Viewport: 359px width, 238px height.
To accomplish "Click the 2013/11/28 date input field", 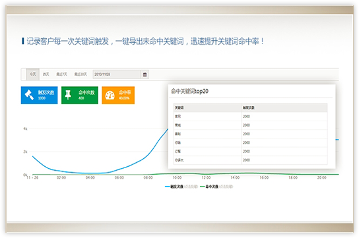I will (x=117, y=74).
